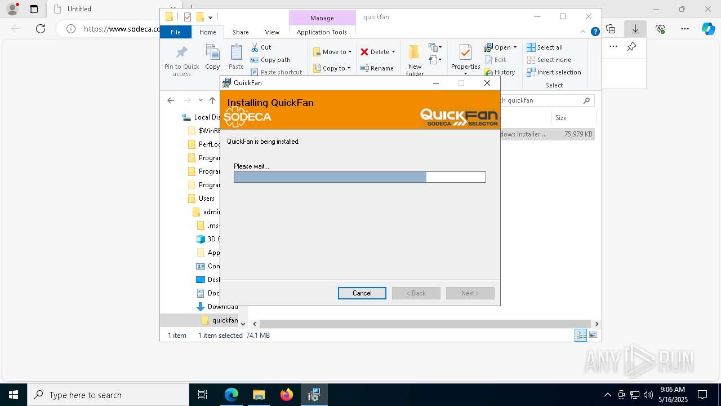Image resolution: width=721 pixels, height=406 pixels.
Task: Click Copy path in the ribbon
Action: pos(270,60)
